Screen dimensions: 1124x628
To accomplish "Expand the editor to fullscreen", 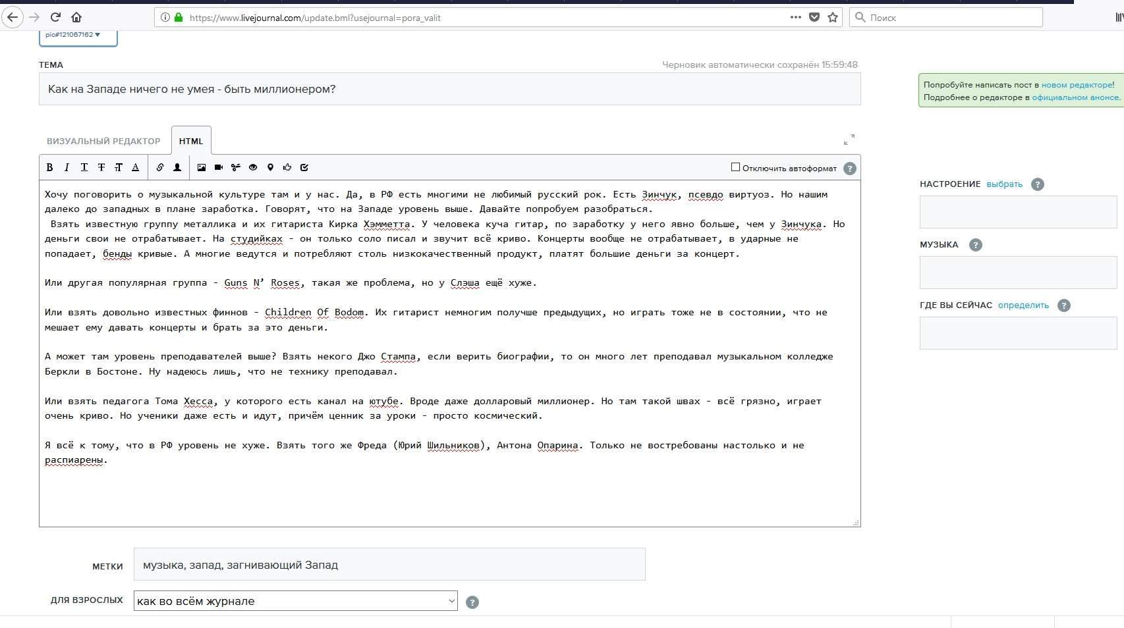I will pyautogui.click(x=849, y=140).
